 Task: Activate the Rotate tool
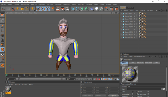pyautogui.click(x=27, y=9)
